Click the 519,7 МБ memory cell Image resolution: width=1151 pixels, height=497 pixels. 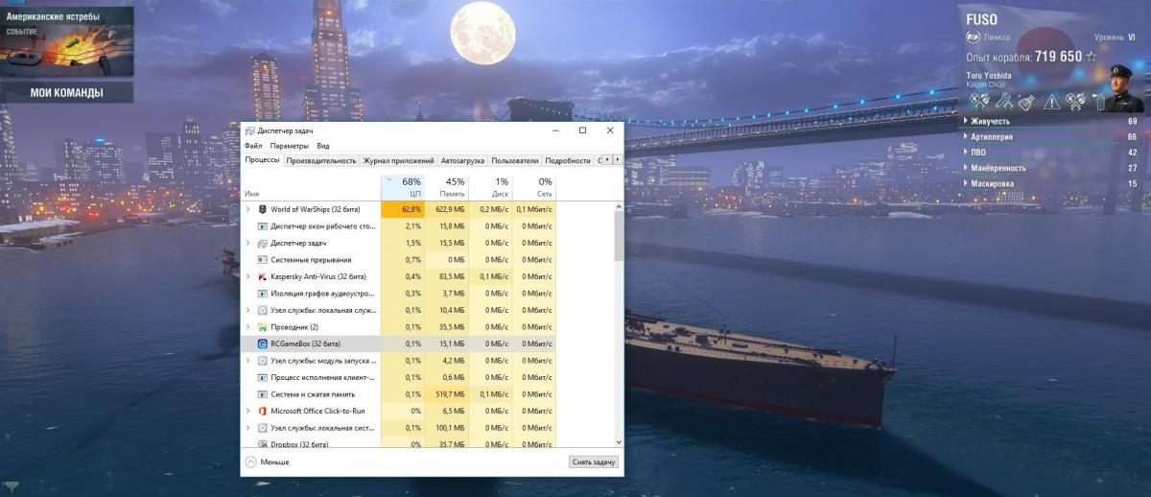446,394
